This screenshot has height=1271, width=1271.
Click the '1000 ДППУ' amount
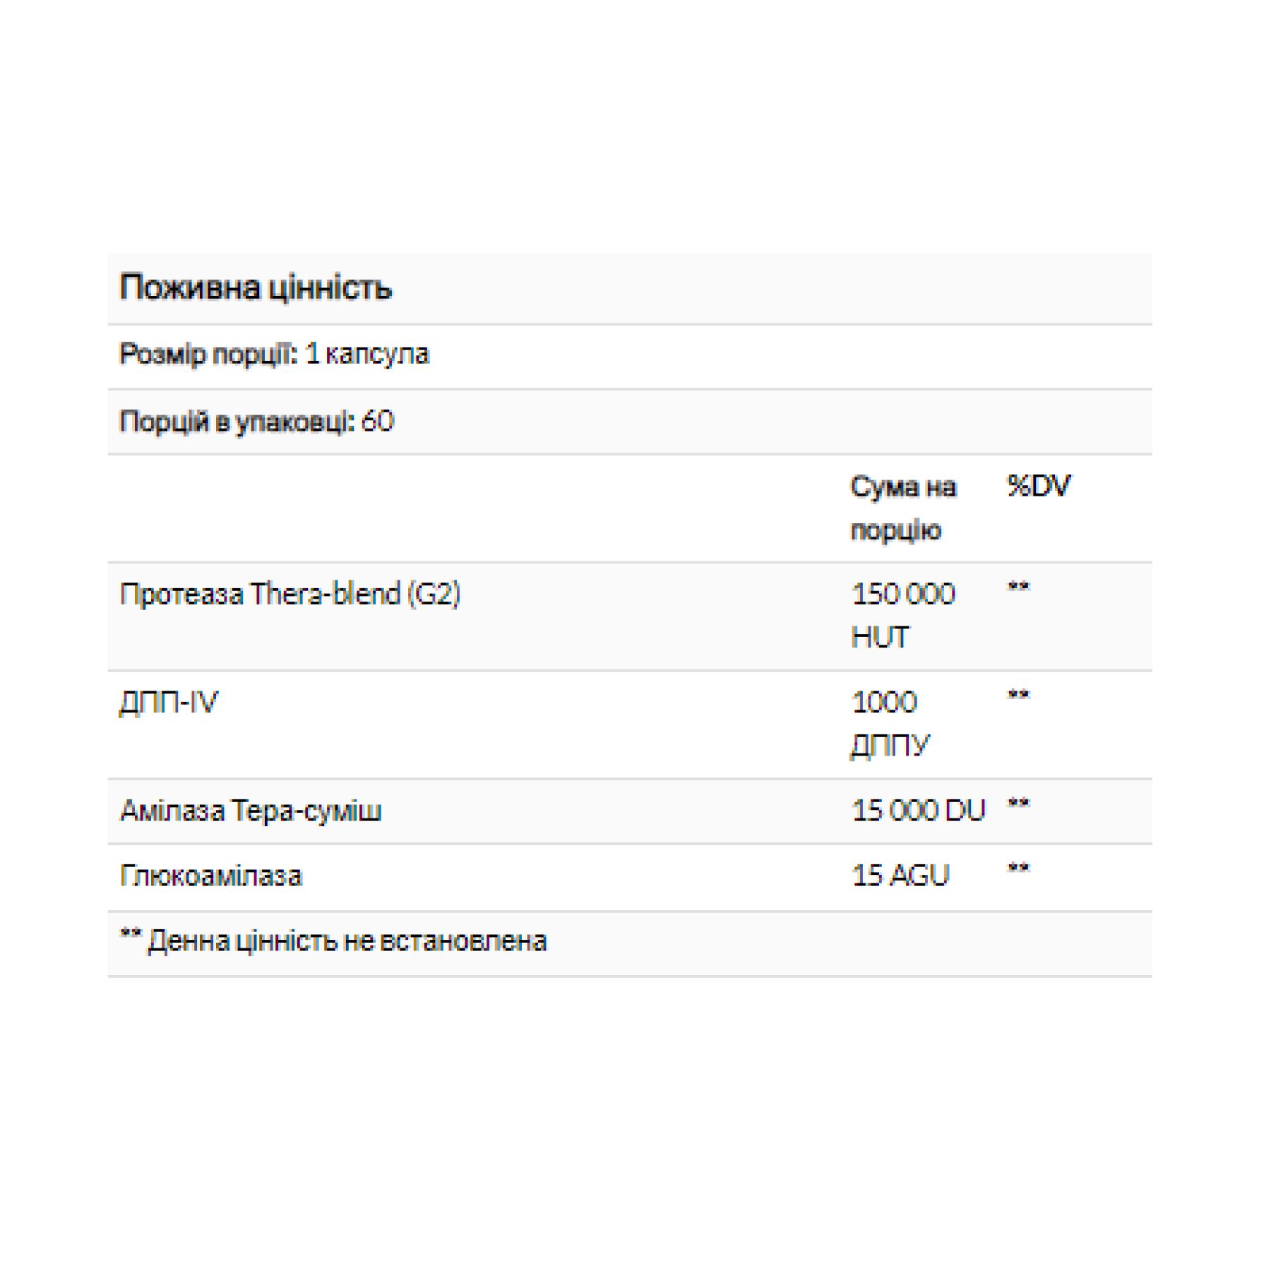click(x=890, y=724)
